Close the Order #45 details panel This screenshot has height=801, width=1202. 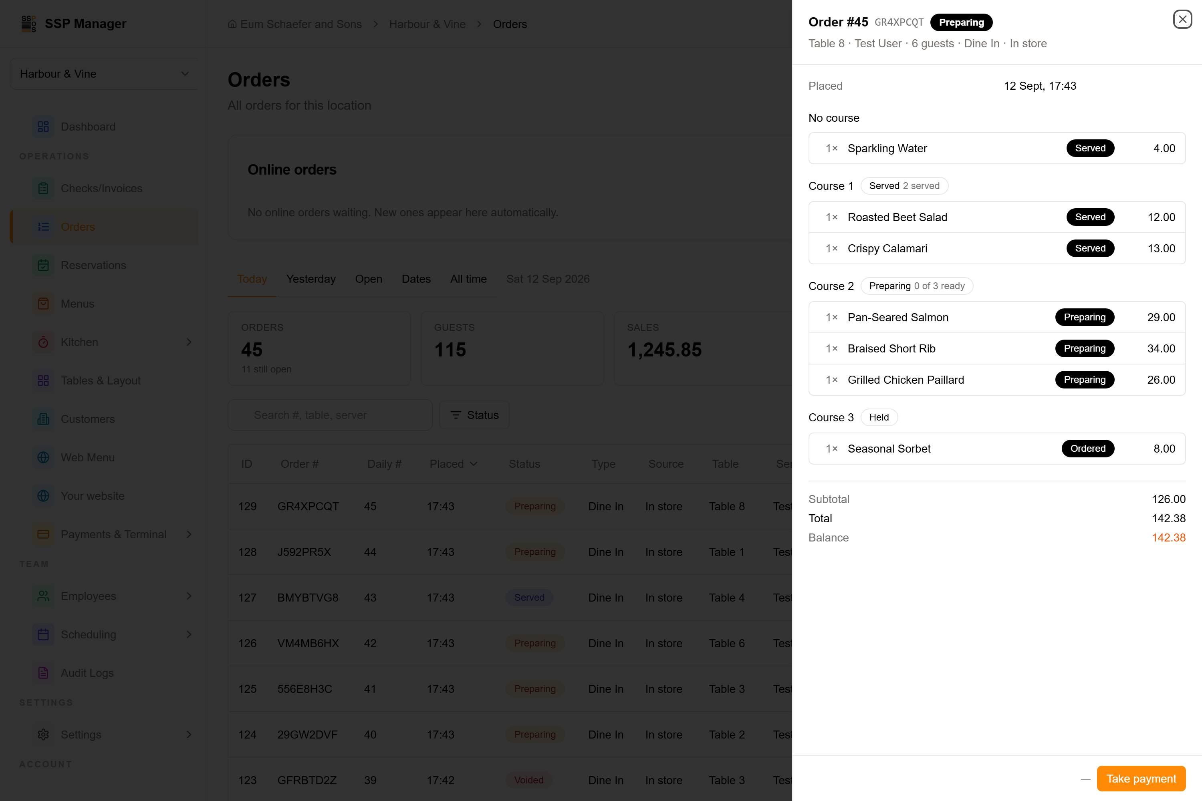coord(1182,19)
